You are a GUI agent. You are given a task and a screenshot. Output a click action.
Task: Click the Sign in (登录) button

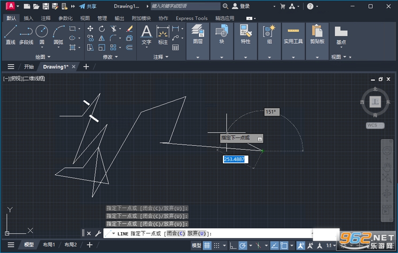(241, 6)
